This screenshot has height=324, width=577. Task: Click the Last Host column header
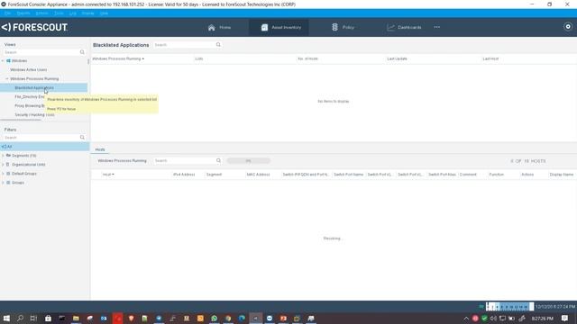490,58
